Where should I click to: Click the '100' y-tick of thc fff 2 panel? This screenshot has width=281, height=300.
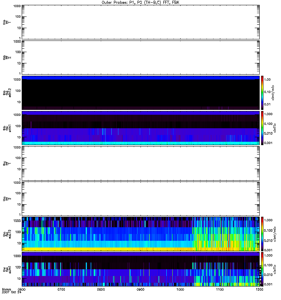(18, 193)
